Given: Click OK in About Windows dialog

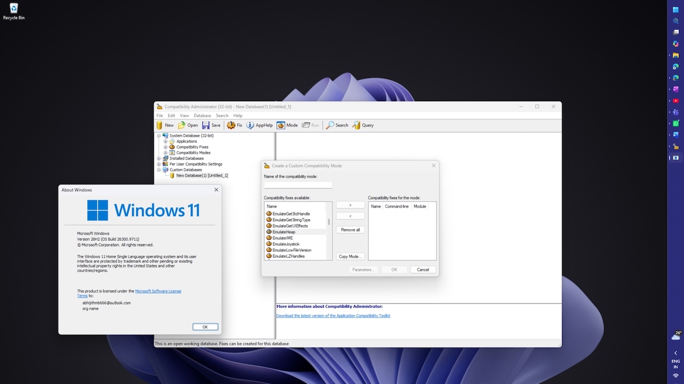Looking at the screenshot, I should click(x=205, y=327).
